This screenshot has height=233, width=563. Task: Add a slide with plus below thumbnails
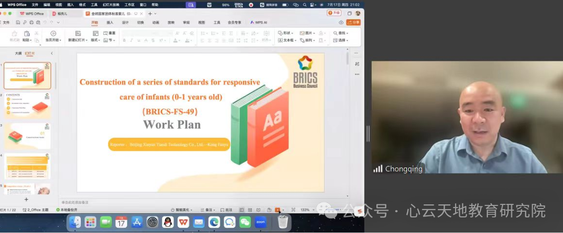[26, 199]
